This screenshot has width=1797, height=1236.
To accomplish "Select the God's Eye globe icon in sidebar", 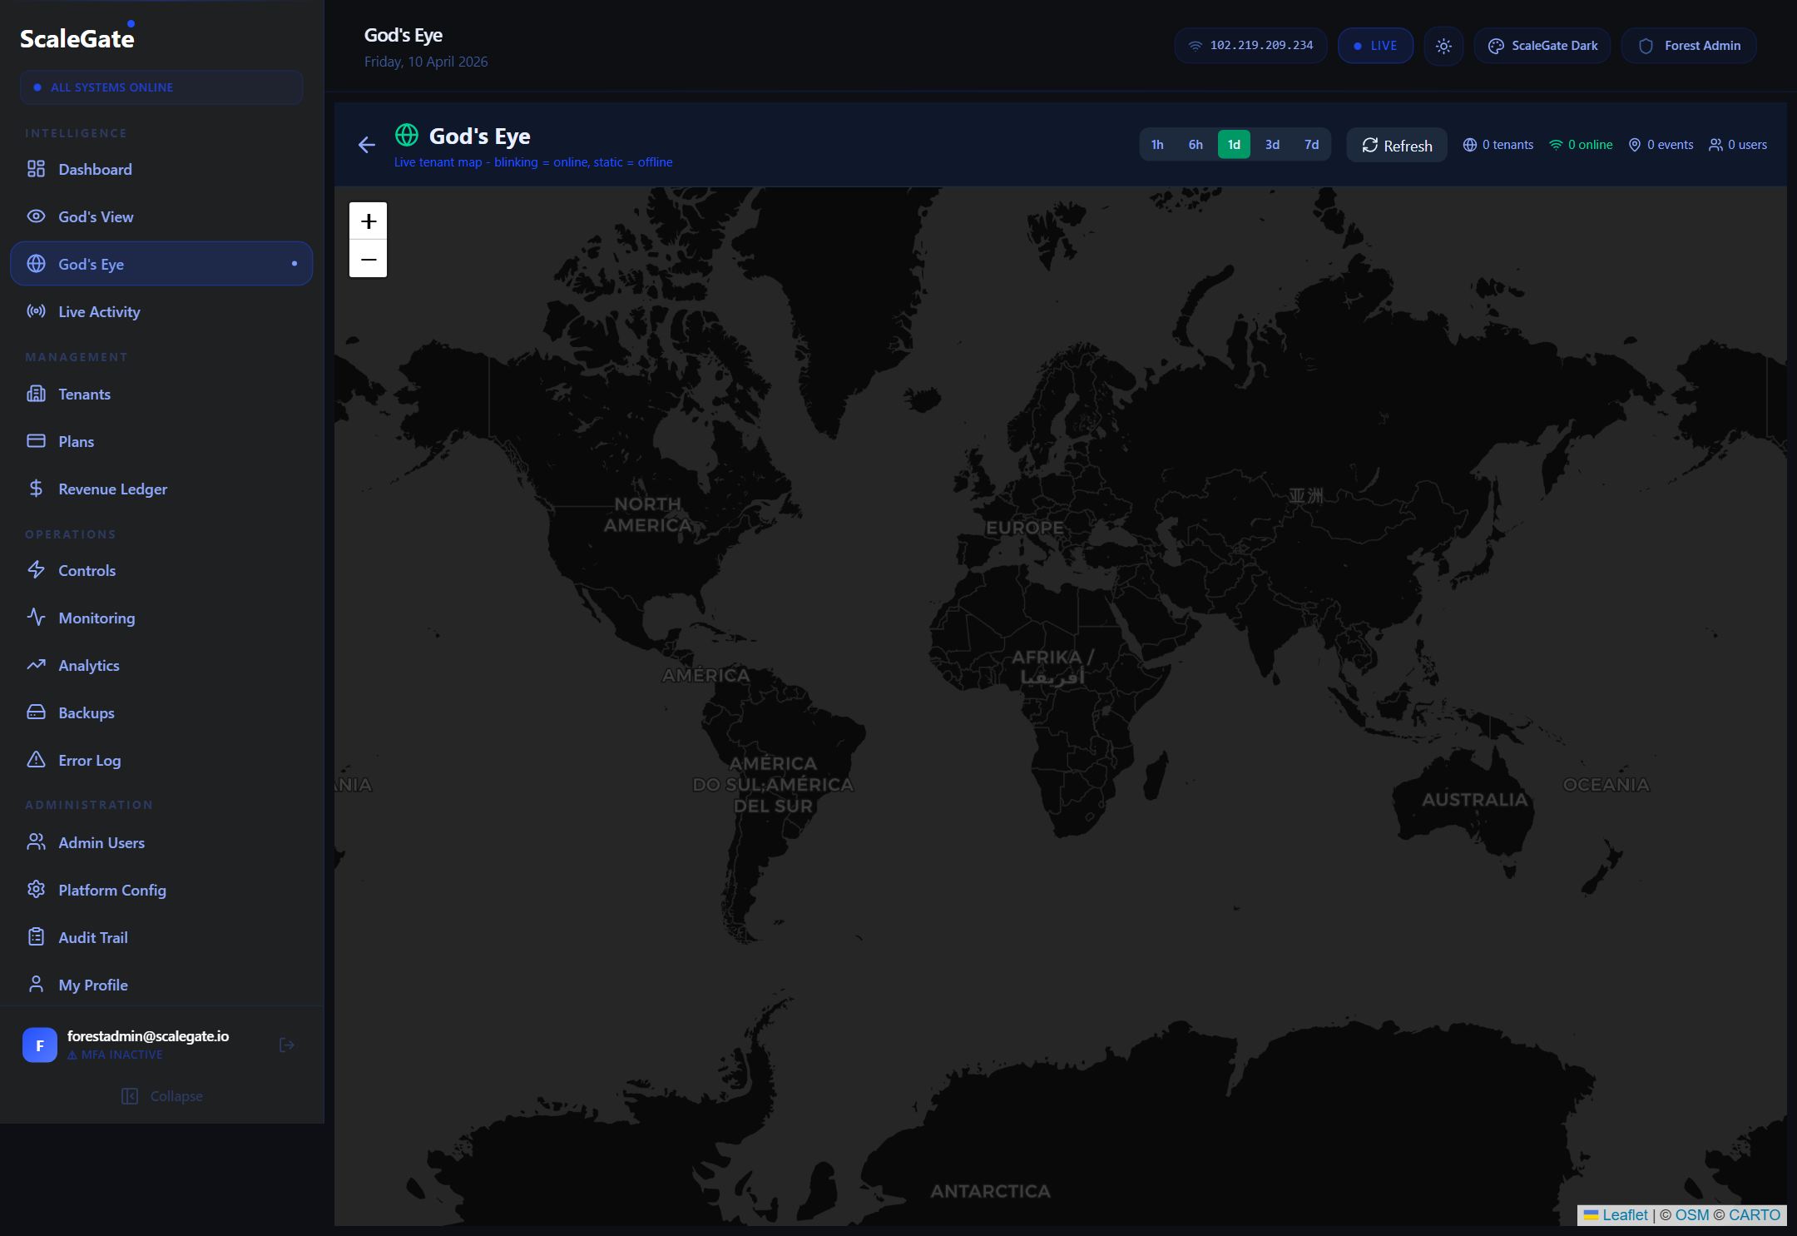I will coord(36,263).
